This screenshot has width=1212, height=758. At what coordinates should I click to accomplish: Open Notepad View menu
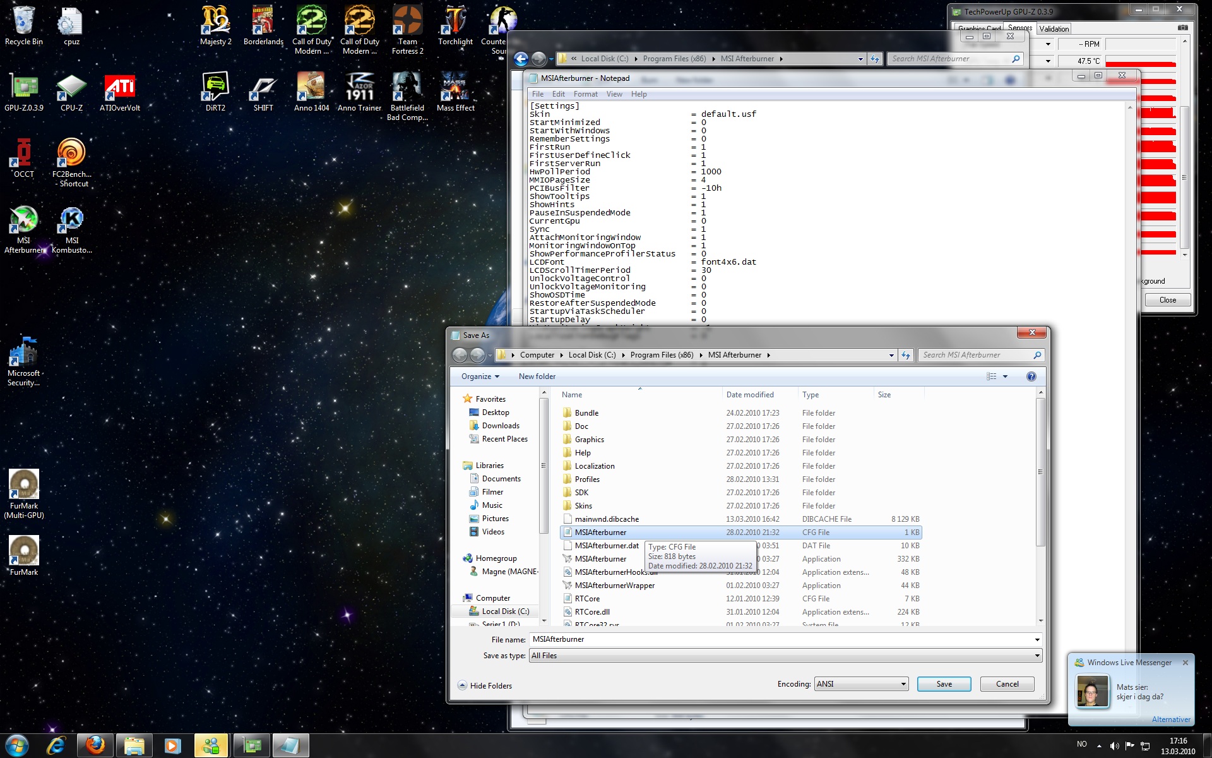click(x=614, y=94)
